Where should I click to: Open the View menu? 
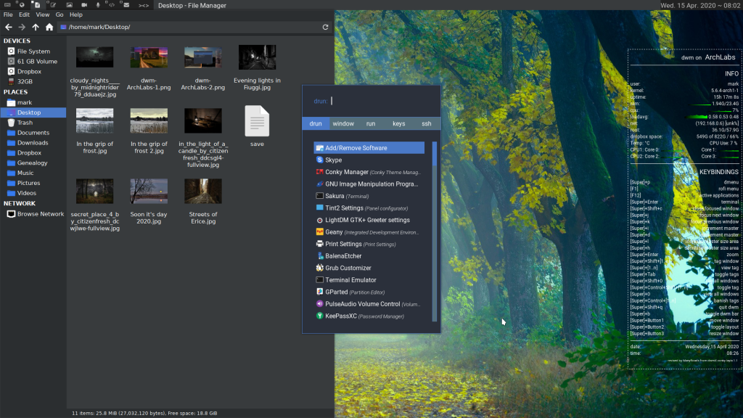click(43, 15)
